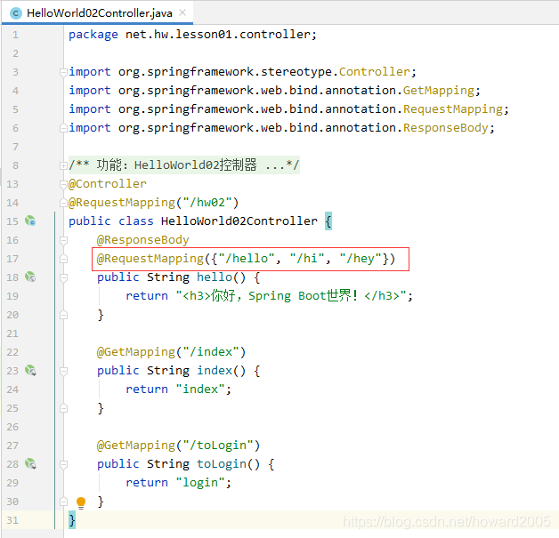The height and width of the screenshot is (538, 559).
Task: Click the hello() method name
Action: [x=215, y=277]
